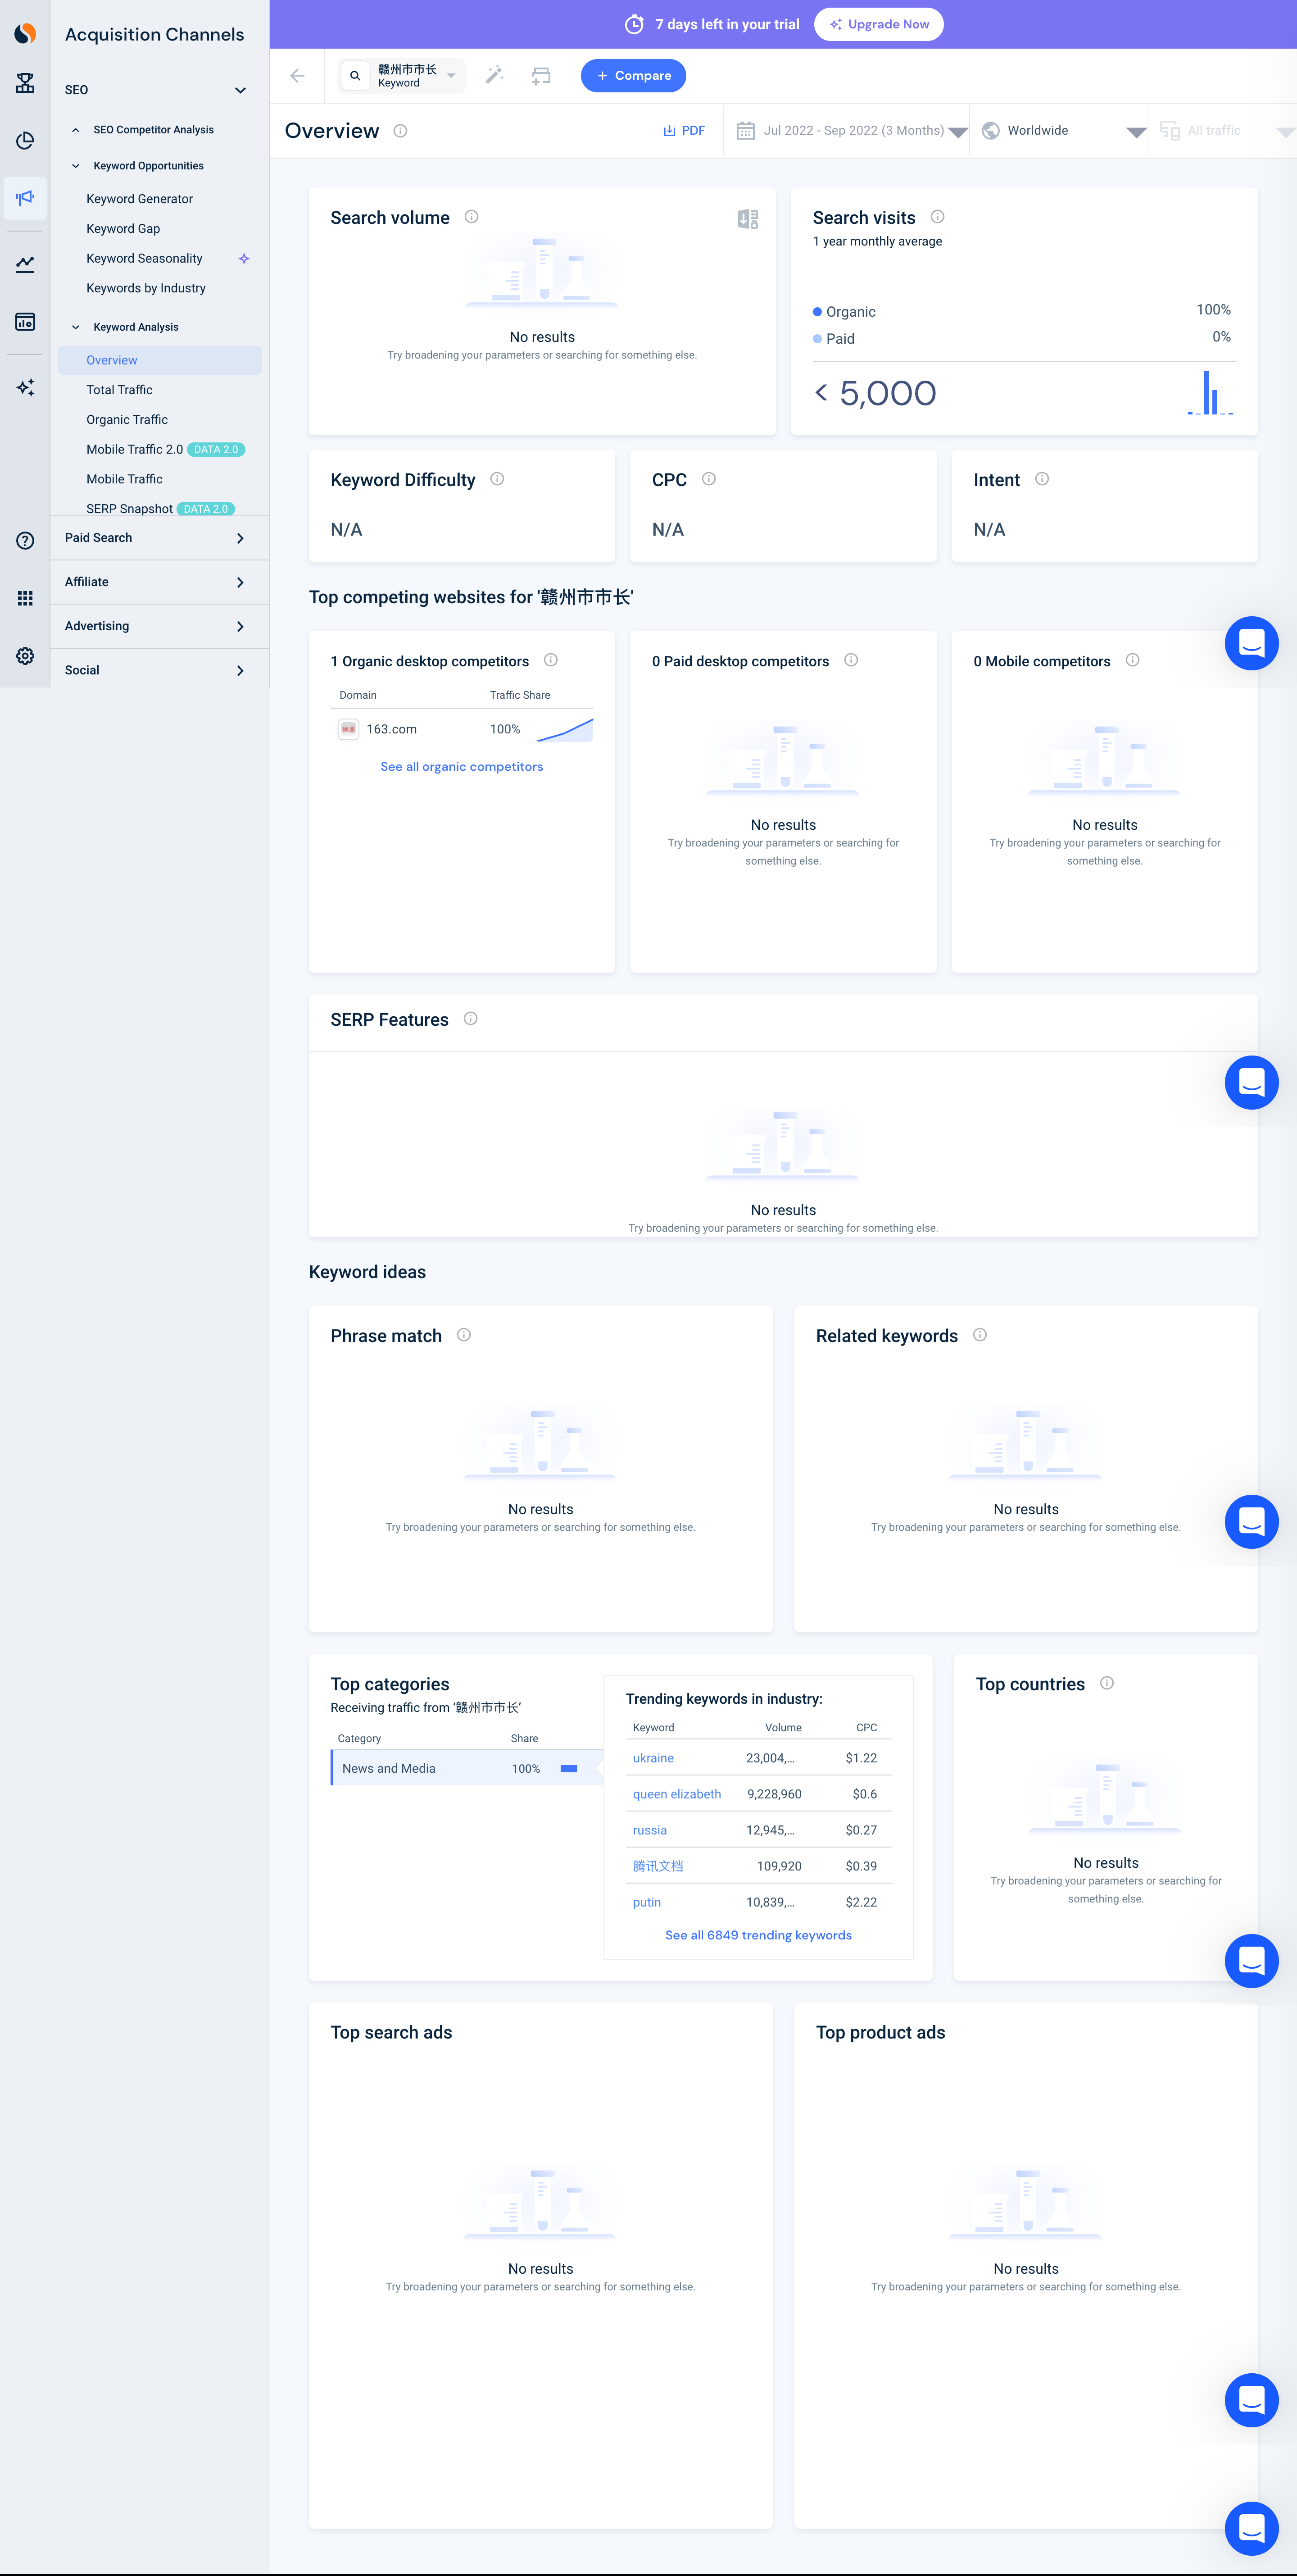
Task: Expand the Social section
Action: 160,670
